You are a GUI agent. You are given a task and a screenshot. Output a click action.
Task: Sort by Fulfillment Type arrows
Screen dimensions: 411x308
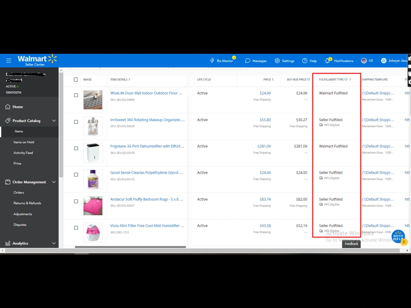tap(350, 79)
